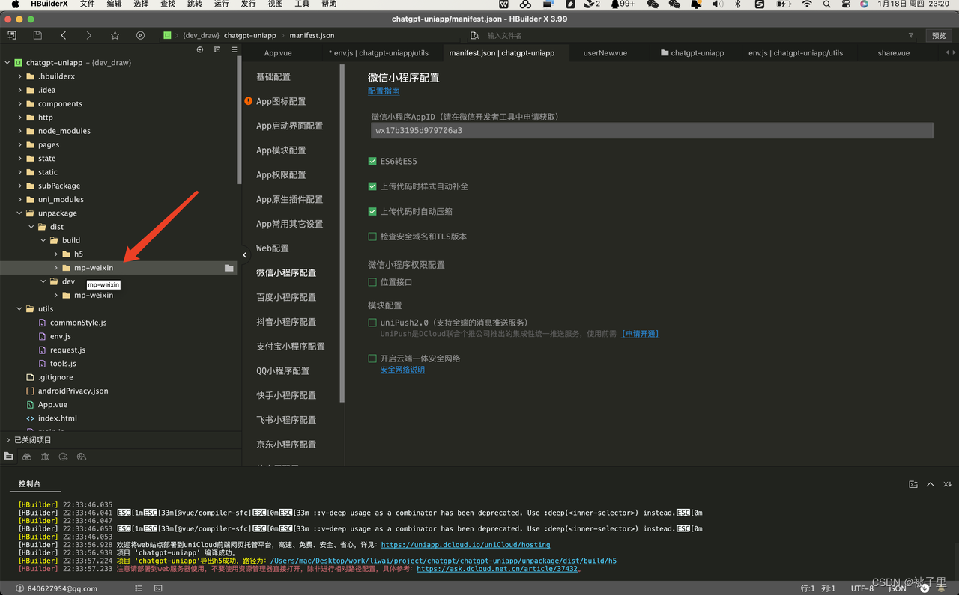Click the new file icon at toolbar left
The height and width of the screenshot is (595, 959).
(12, 35)
